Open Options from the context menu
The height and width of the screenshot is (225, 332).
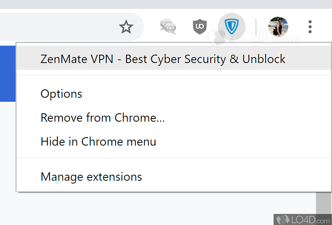(x=61, y=94)
